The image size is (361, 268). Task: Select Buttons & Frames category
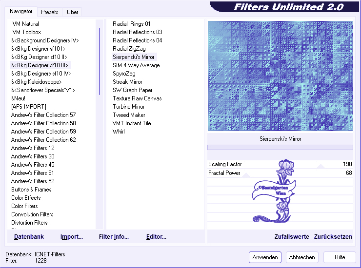tap(31, 190)
